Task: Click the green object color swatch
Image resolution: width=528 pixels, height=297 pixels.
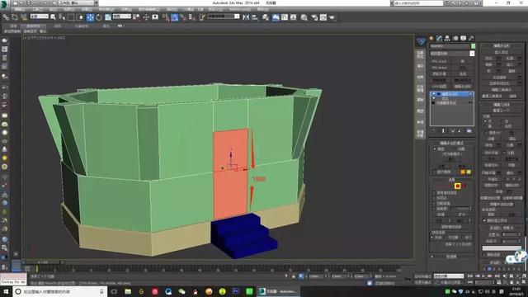Action: (x=473, y=46)
